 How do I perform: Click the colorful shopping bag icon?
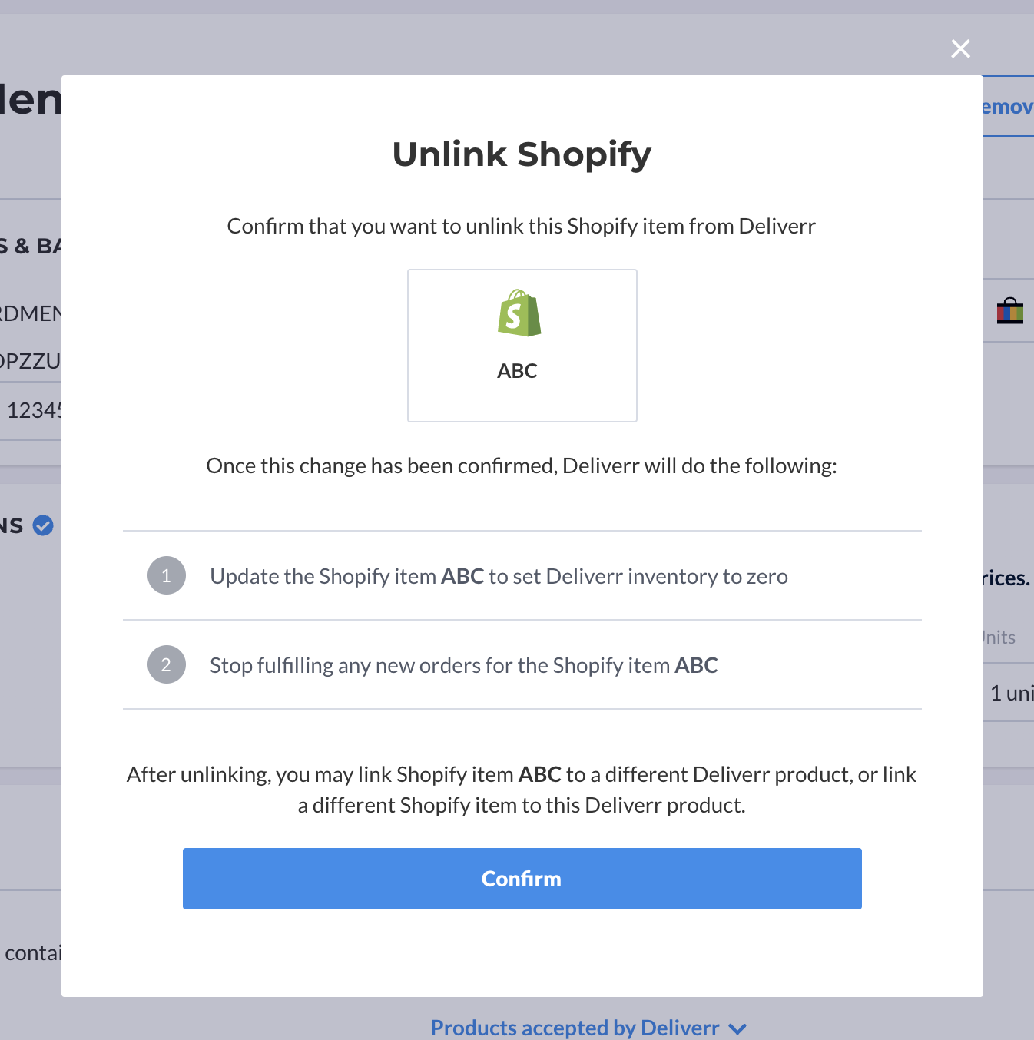coord(1009,311)
